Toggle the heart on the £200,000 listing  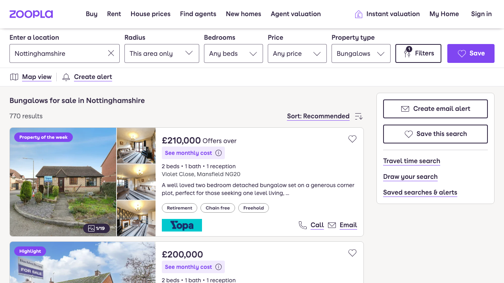(352, 253)
